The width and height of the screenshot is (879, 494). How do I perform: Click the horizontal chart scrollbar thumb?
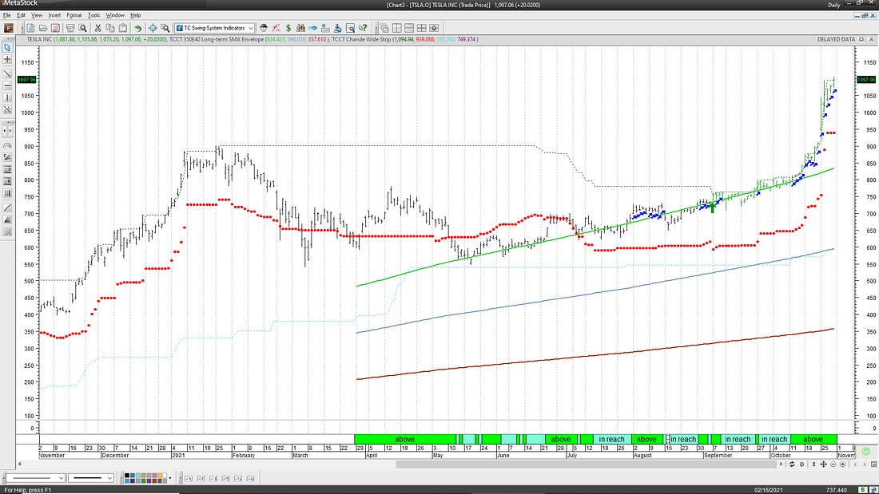pyautogui.click(x=585, y=464)
